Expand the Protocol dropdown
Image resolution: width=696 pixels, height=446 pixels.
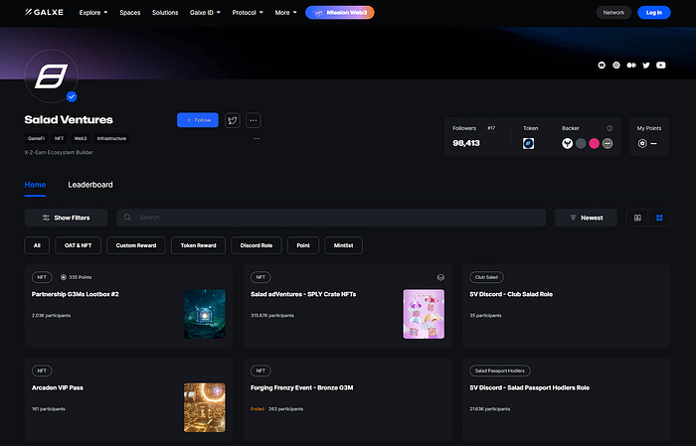248,12
